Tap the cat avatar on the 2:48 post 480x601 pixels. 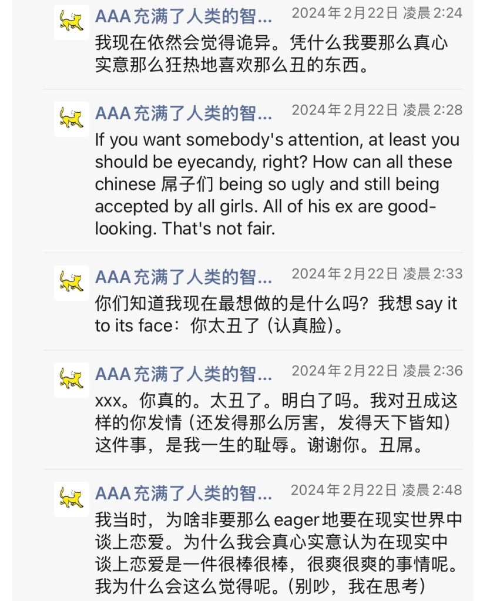[72, 499]
